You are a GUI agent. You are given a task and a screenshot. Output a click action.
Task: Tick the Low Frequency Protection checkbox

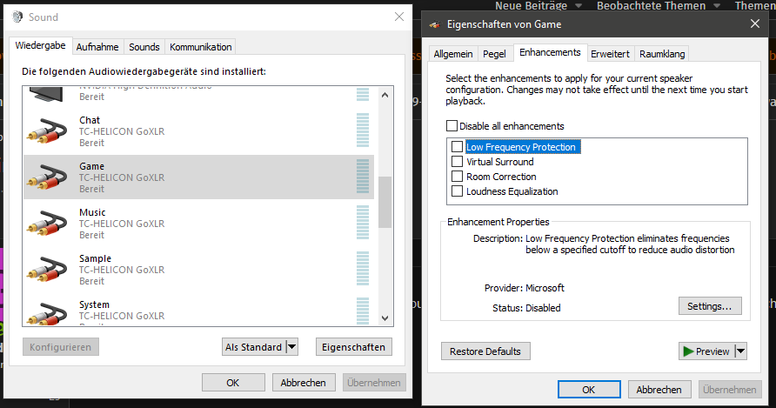point(457,147)
